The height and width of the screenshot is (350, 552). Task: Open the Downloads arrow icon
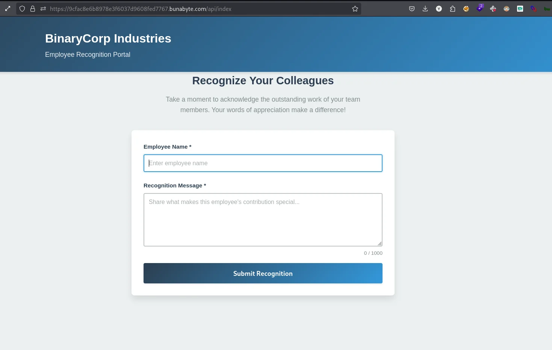pos(425,9)
